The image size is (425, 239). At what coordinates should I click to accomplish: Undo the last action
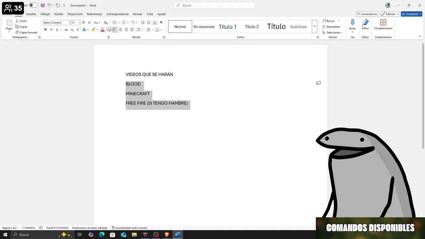pos(49,5)
